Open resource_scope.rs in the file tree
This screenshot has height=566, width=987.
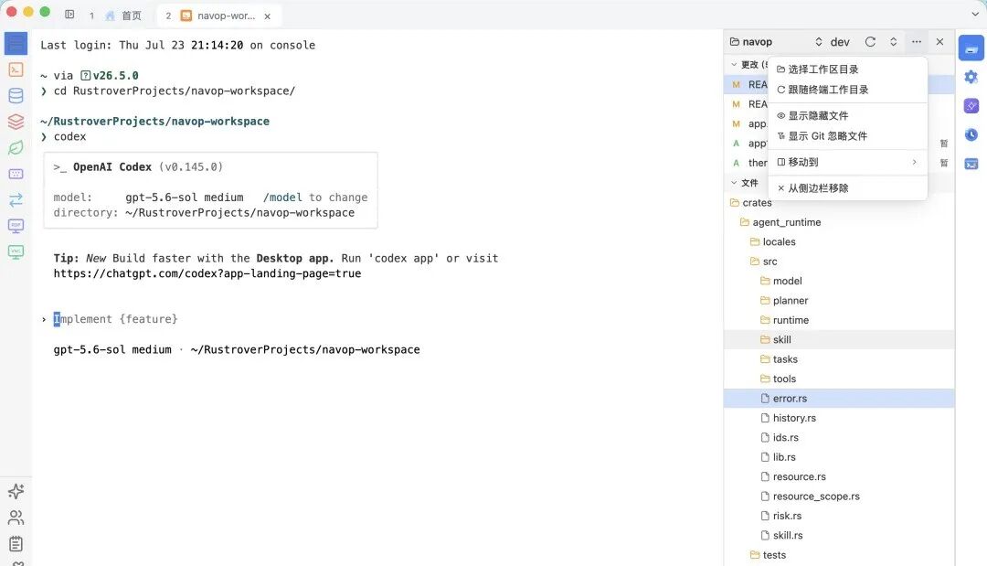click(839, 497)
